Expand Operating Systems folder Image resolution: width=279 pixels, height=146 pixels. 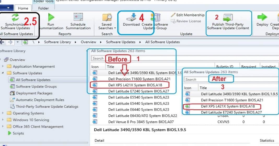click(3, 113)
